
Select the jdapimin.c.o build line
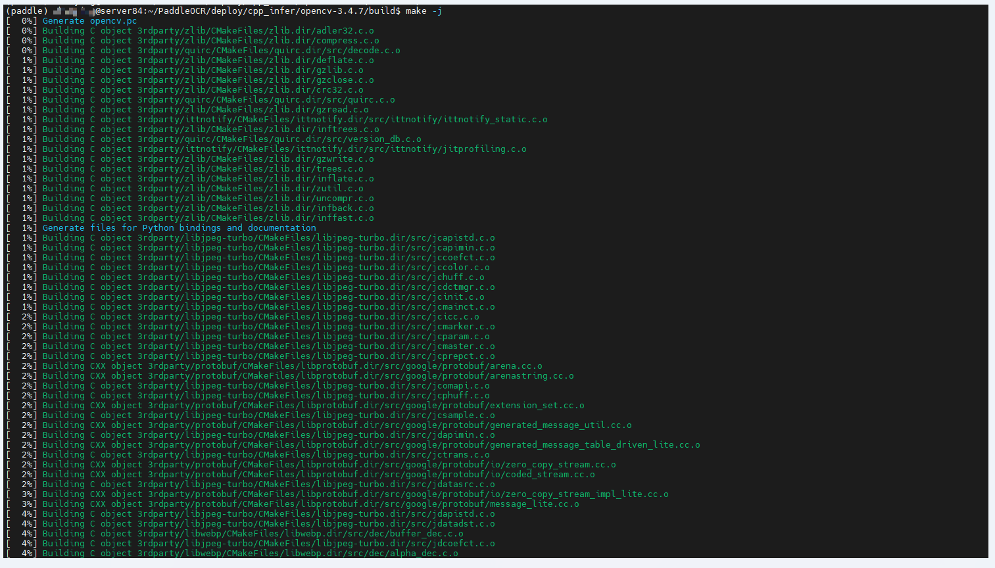point(251,435)
